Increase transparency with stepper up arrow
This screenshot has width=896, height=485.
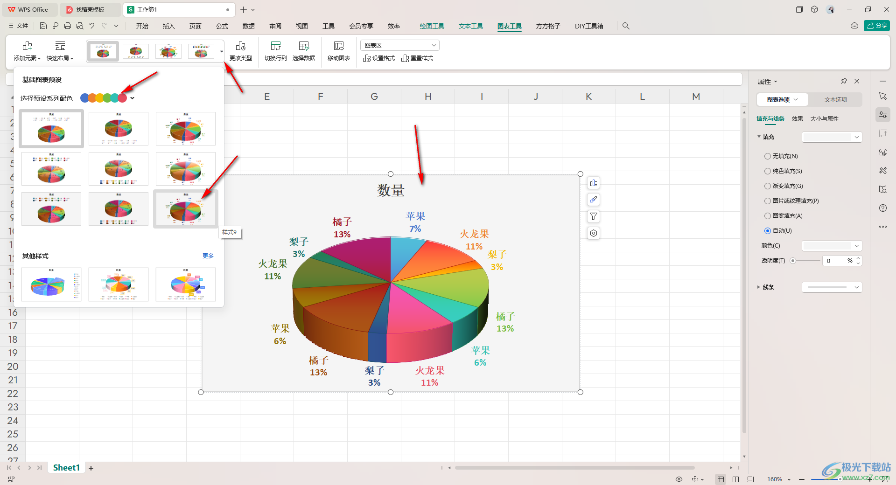(858, 258)
